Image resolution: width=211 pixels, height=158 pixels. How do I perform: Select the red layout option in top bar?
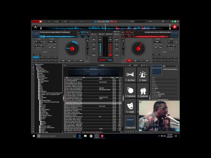tap(112, 22)
